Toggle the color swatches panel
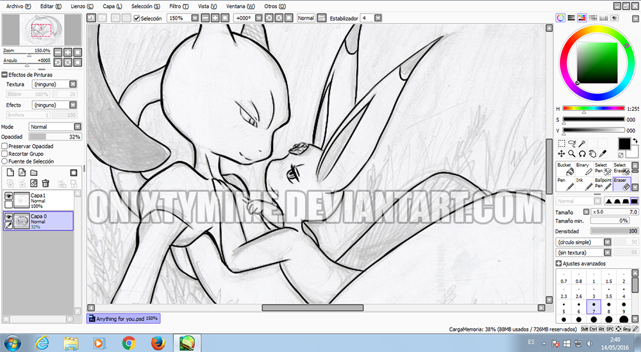The image size is (641, 352). tap(603, 18)
